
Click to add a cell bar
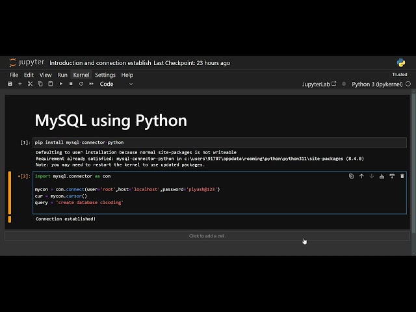(x=207, y=236)
